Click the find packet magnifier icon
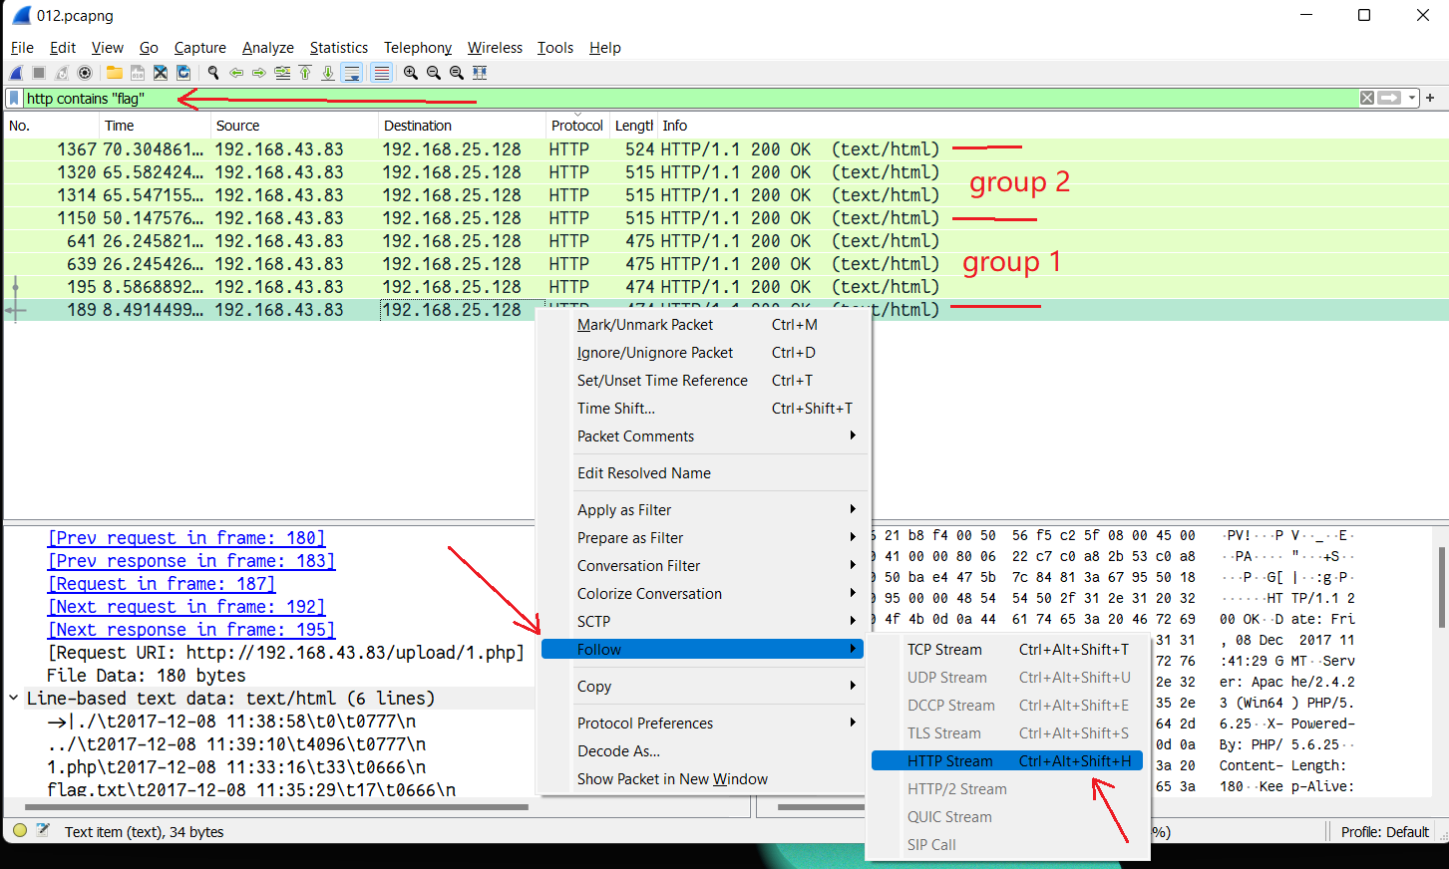 [212, 73]
